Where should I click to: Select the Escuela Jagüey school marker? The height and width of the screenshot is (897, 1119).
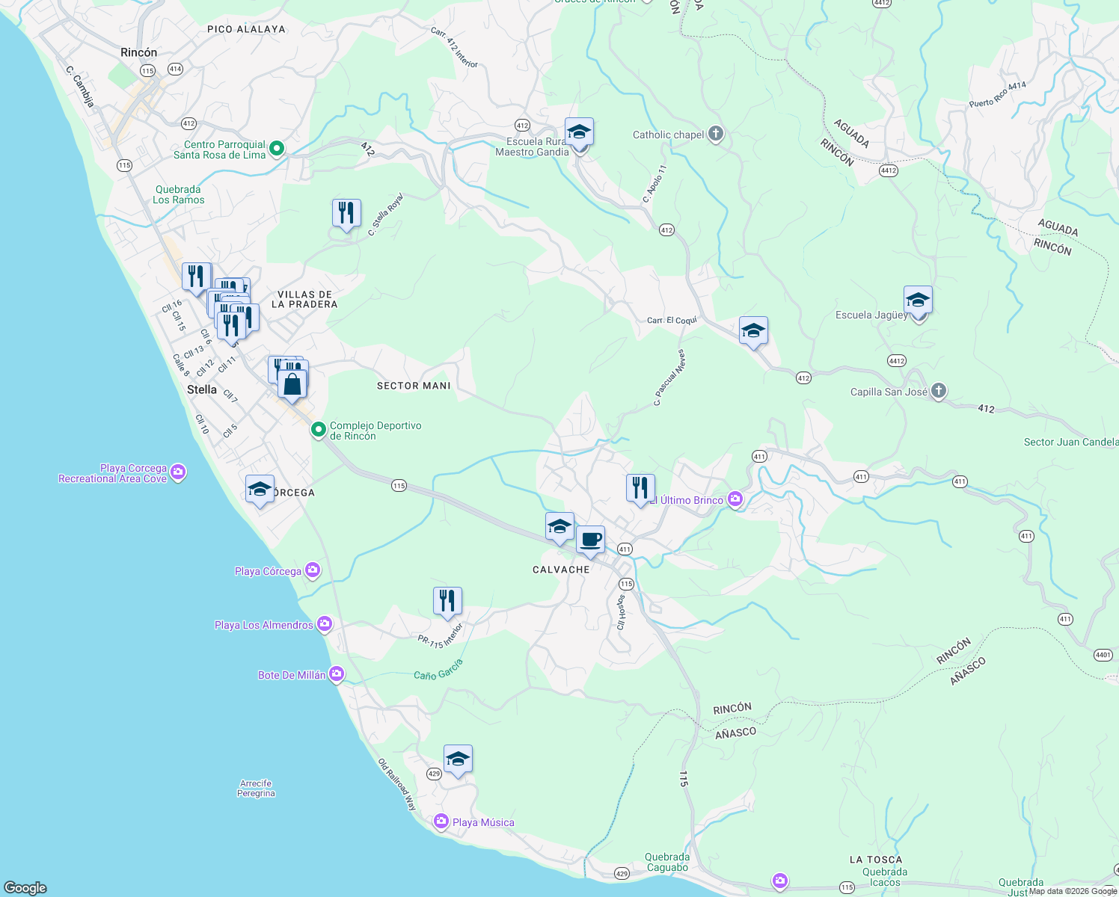pos(918,300)
